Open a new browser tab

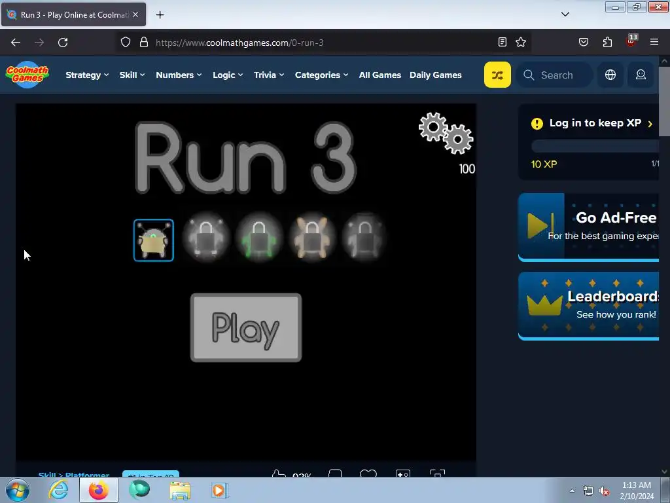pyautogui.click(x=160, y=15)
